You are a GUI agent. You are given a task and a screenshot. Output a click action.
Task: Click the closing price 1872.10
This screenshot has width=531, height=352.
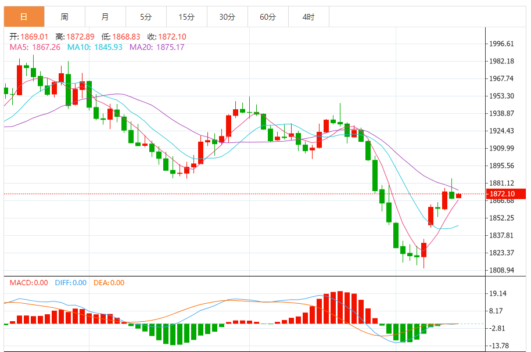(x=172, y=37)
